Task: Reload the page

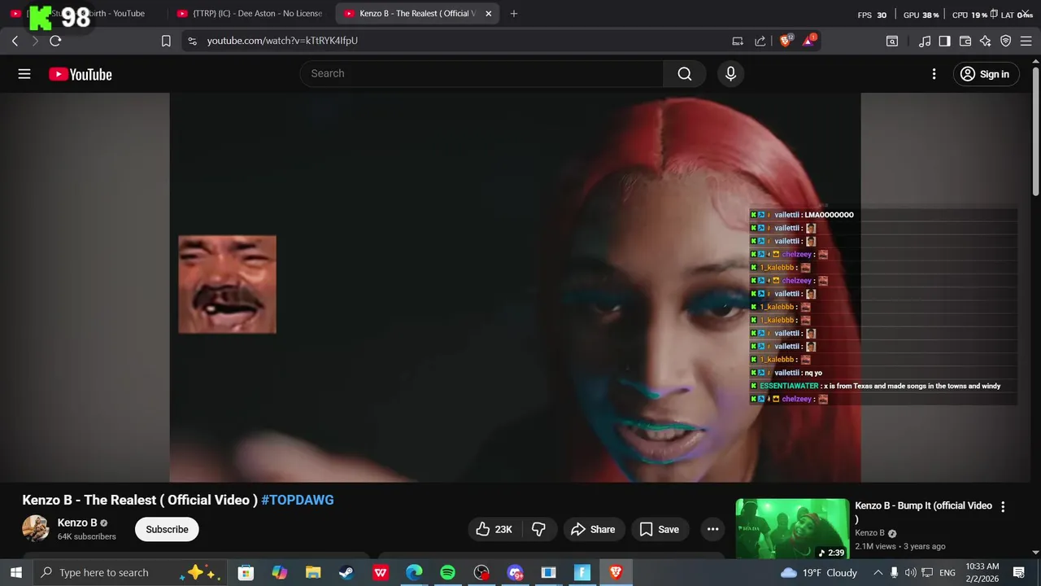Action: pyautogui.click(x=55, y=41)
